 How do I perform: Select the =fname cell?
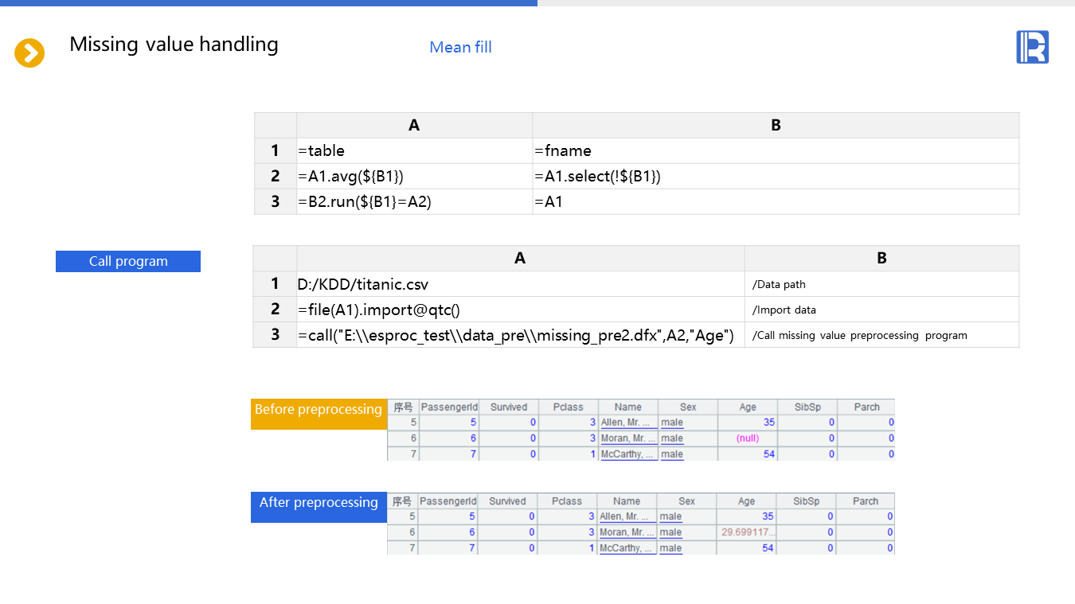[x=775, y=150]
